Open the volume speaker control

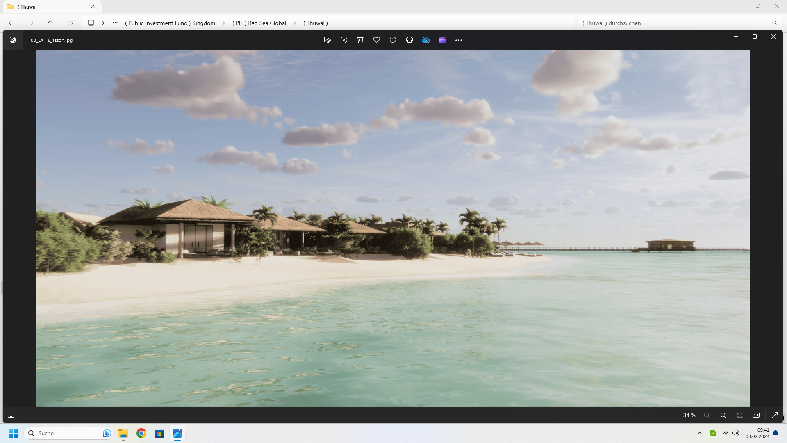click(x=736, y=433)
